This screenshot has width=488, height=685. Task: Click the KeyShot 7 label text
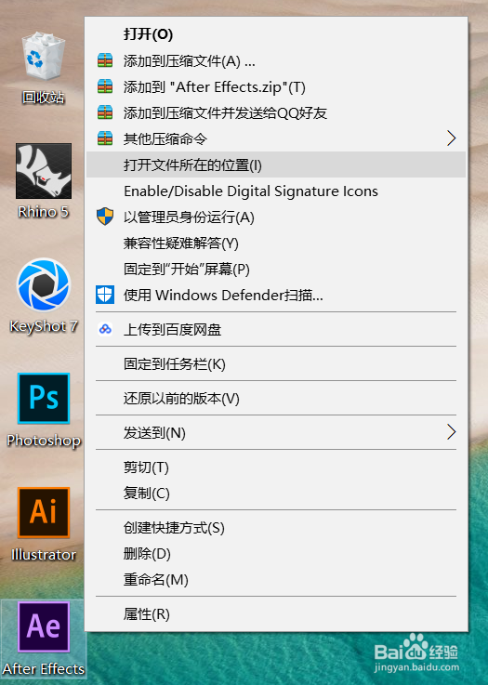[44, 326]
